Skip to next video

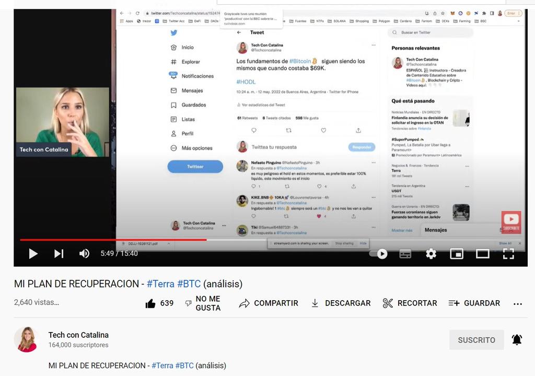59,254
